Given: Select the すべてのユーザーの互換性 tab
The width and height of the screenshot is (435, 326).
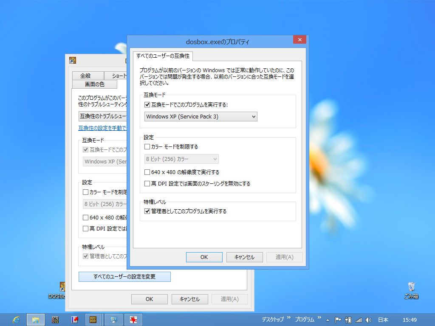Looking at the screenshot, I should click(163, 56).
